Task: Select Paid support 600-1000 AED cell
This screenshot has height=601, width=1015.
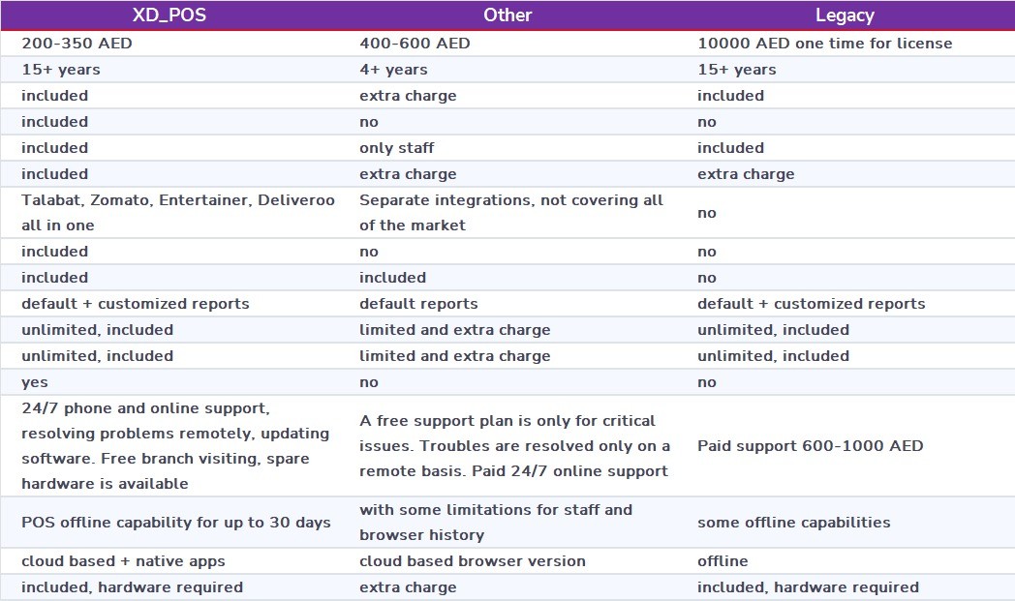Action: point(810,446)
